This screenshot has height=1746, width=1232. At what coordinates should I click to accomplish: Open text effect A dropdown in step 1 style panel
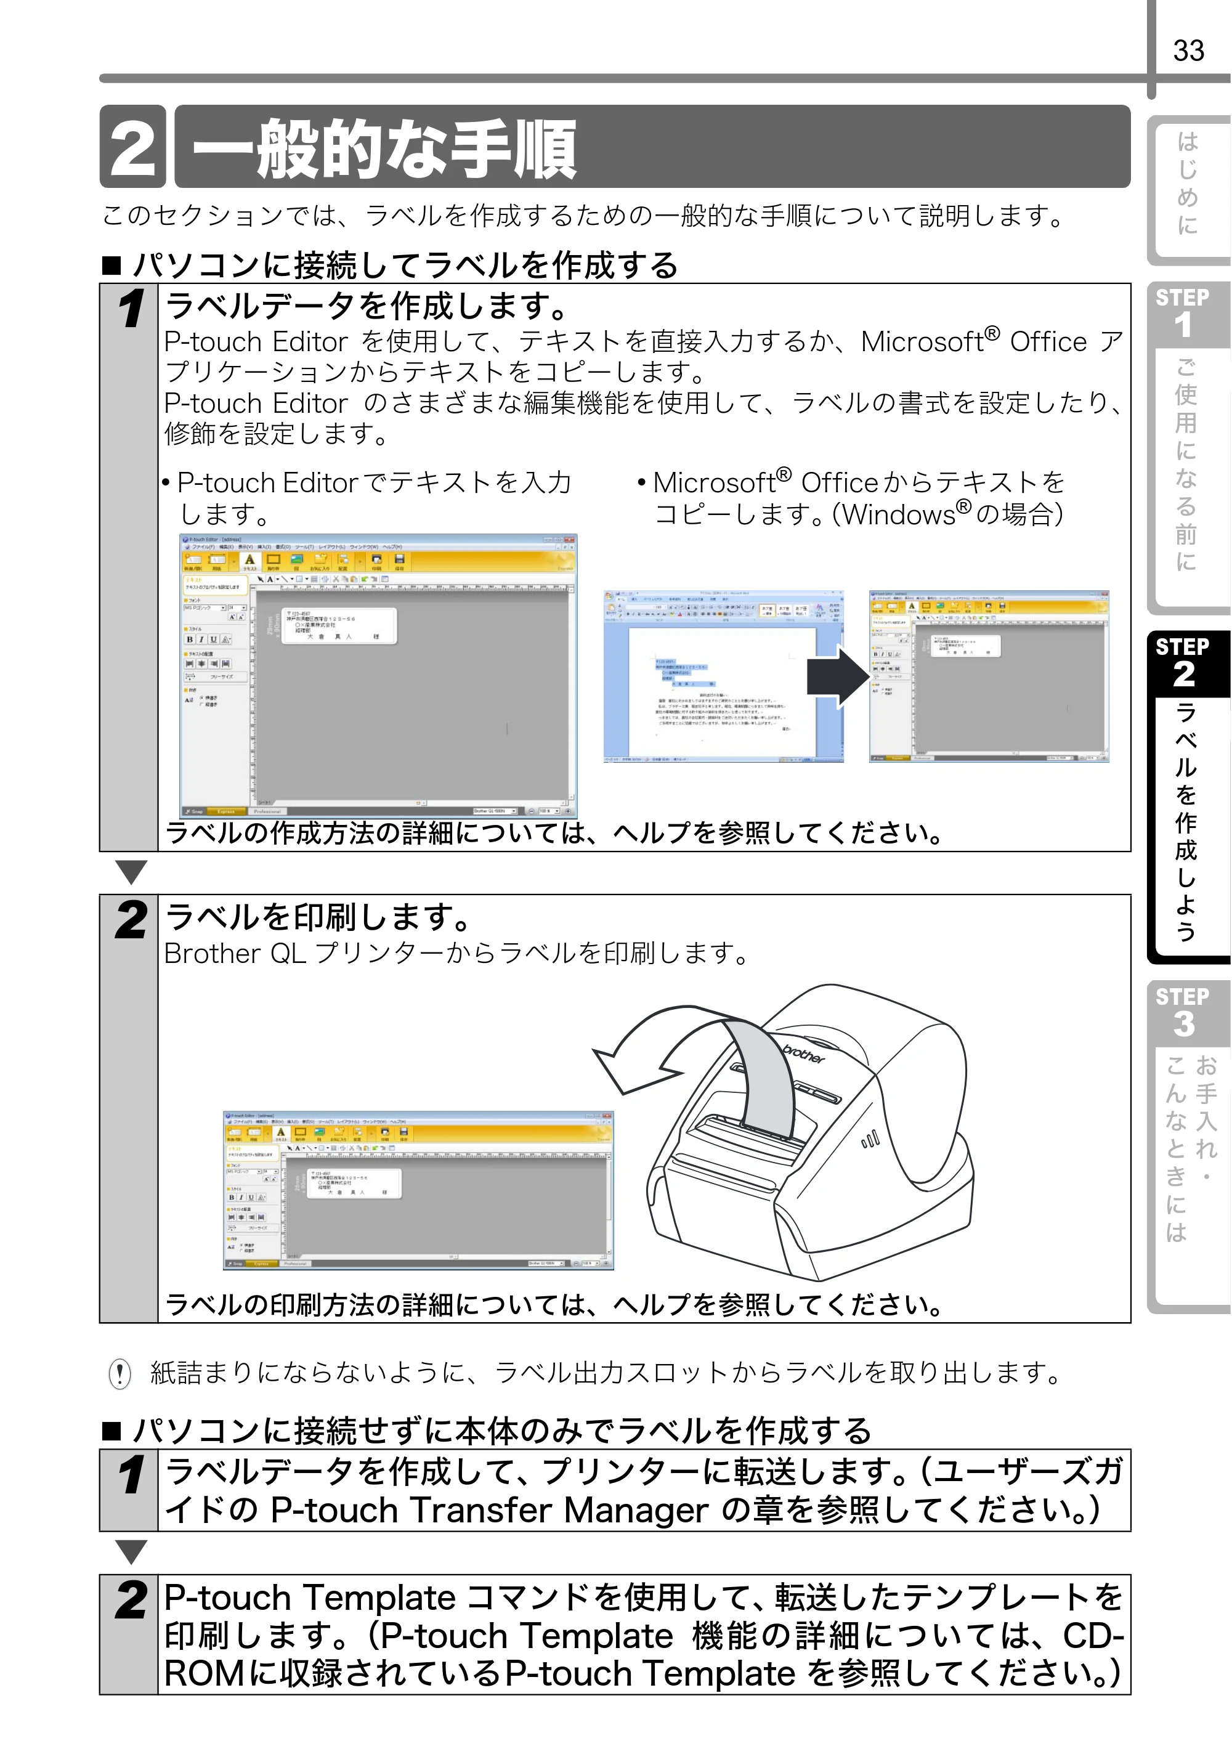(226, 640)
